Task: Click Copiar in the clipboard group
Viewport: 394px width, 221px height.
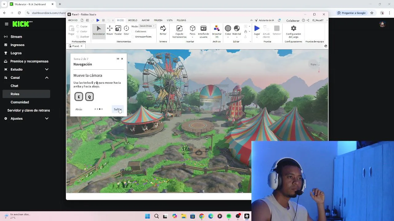Action: 82,27
